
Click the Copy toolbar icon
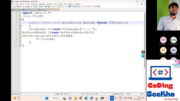click(34, 6)
